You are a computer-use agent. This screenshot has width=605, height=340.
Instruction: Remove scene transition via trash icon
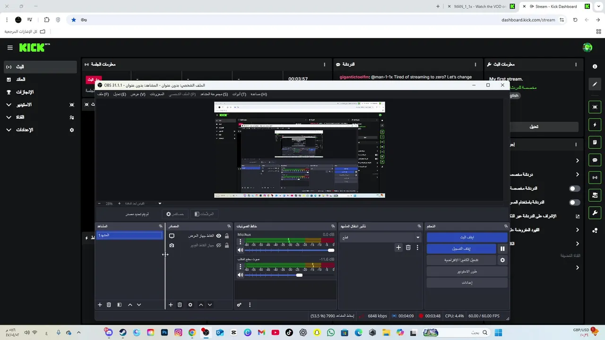tap(408, 247)
